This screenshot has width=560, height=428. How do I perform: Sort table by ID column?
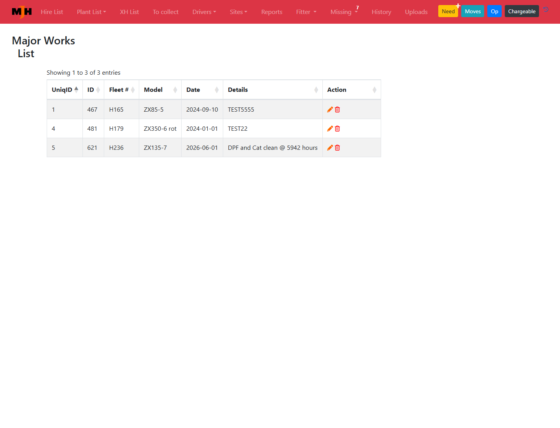click(x=93, y=90)
